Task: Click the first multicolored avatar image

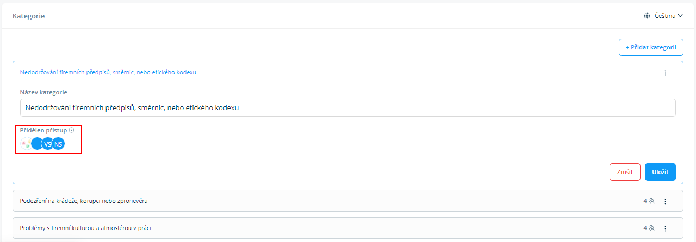Action: click(x=26, y=144)
